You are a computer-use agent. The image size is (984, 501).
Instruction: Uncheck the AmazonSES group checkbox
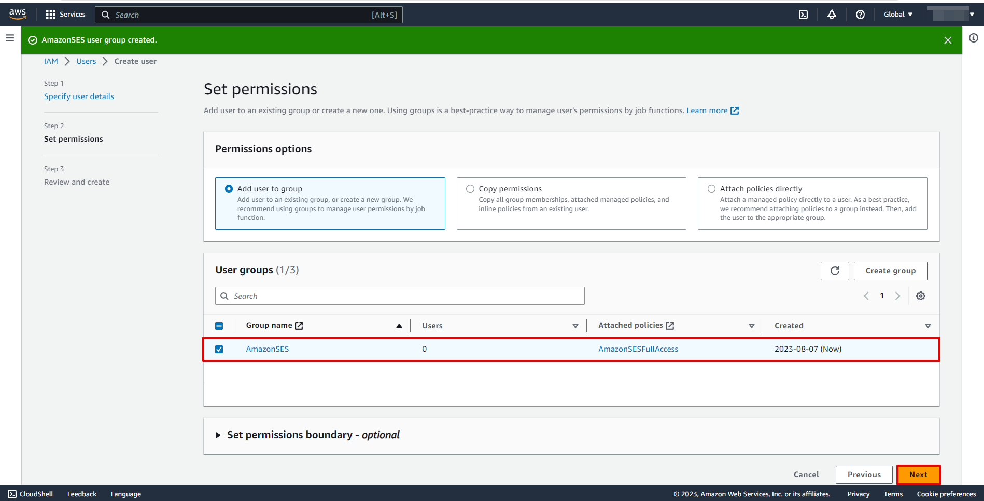tap(219, 349)
